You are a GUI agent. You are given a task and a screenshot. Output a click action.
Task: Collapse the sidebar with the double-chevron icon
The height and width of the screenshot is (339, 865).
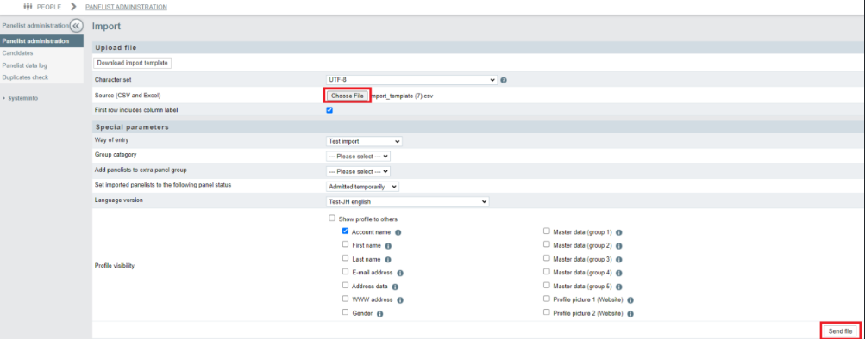point(76,25)
